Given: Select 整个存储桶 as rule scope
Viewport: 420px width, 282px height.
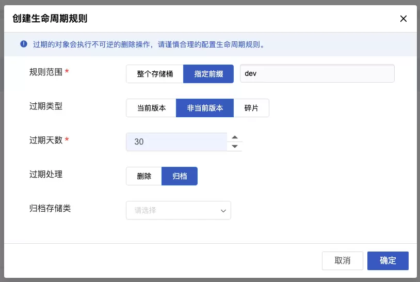Looking at the screenshot, I should click(x=154, y=73).
